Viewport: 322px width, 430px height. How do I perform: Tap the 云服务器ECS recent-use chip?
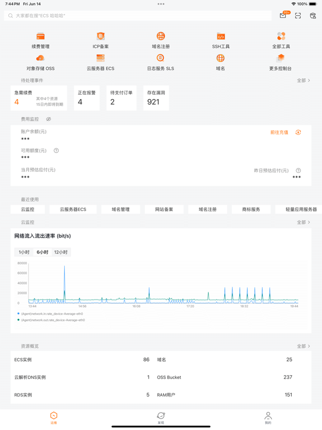(73, 209)
